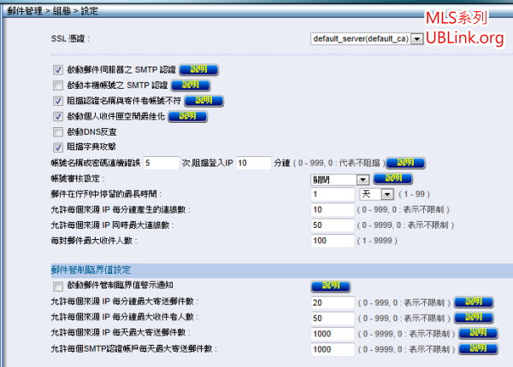The image size is (513, 367).
Task: Open 說明 for 啟動郵件管制臨界值警示通知
Action: click(330, 286)
